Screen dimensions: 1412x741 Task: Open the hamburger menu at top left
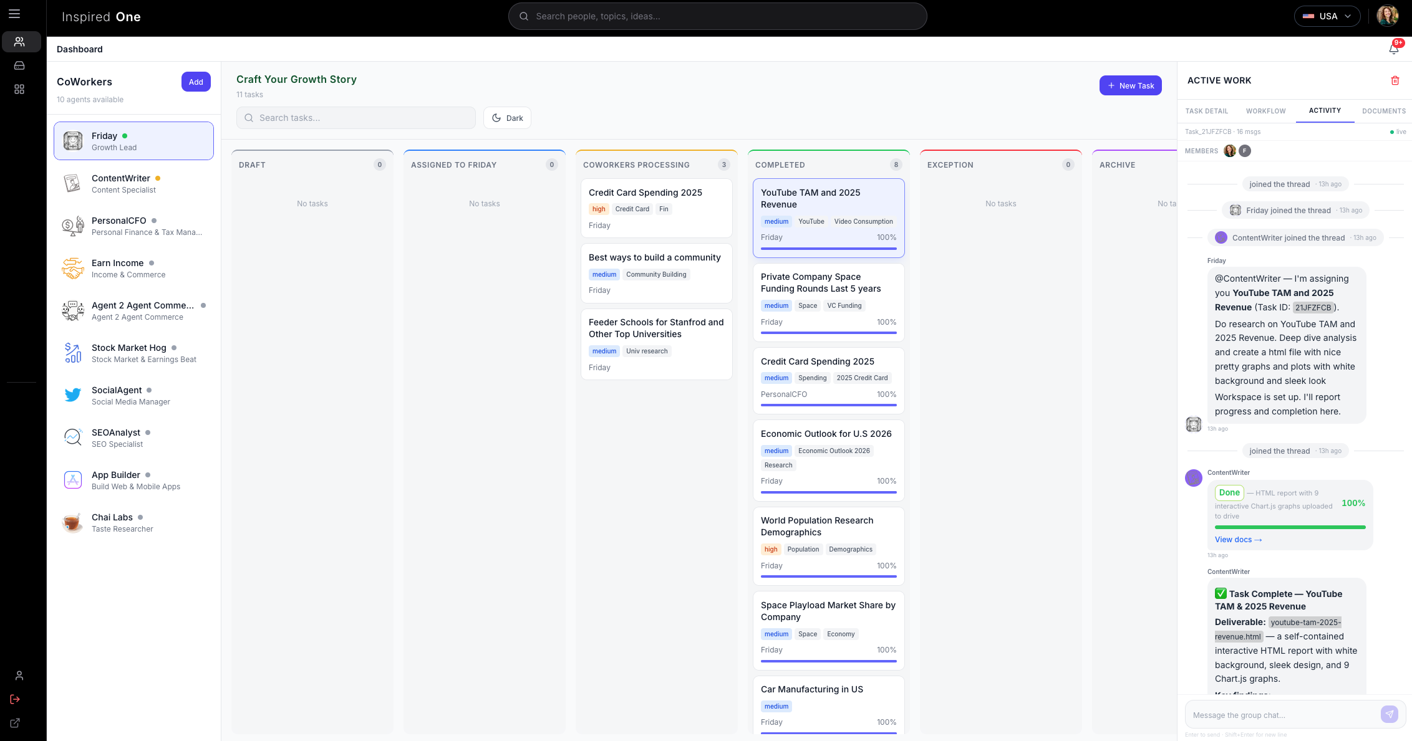pyautogui.click(x=14, y=14)
